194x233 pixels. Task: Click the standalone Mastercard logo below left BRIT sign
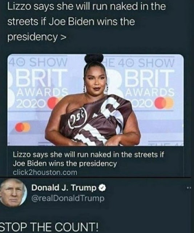tap(23, 127)
